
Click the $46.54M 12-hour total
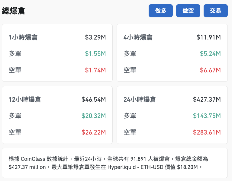tap(94, 100)
